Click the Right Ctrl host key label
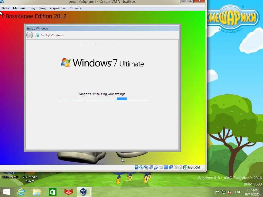 coord(194,168)
